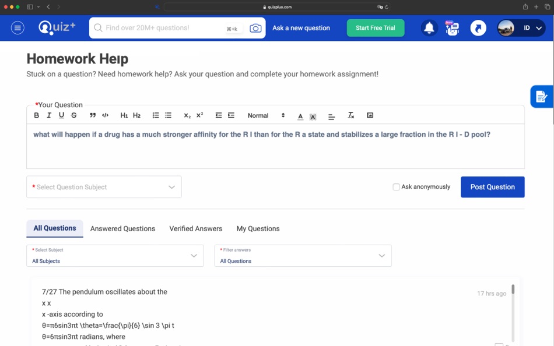Click the quizplus.com address bar
Viewport: 554px width, 346px height.
(278, 7)
